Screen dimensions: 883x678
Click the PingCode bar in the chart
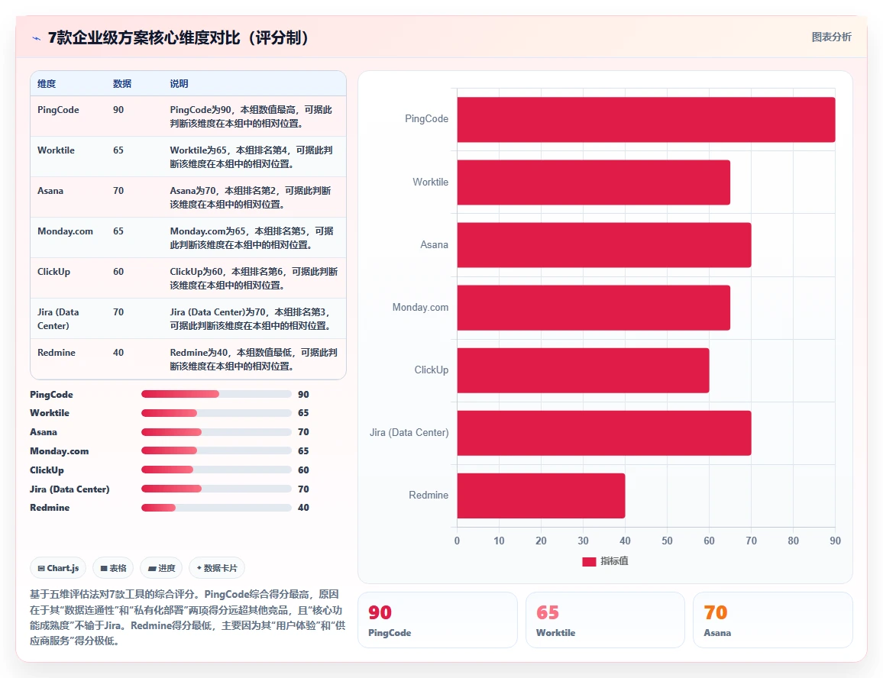click(646, 119)
